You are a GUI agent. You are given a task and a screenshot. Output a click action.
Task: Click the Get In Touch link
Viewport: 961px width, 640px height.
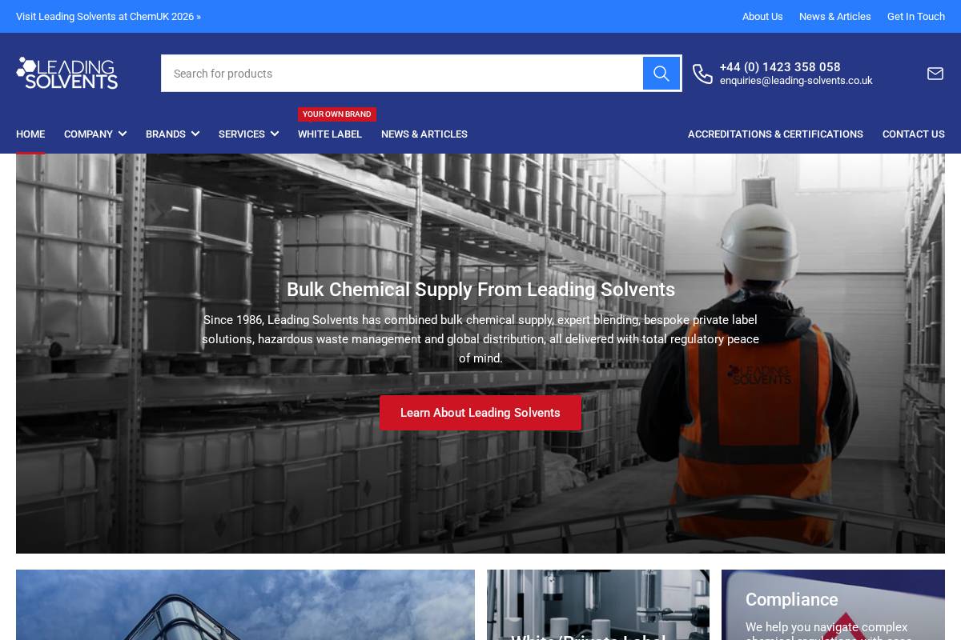(x=916, y=16)
